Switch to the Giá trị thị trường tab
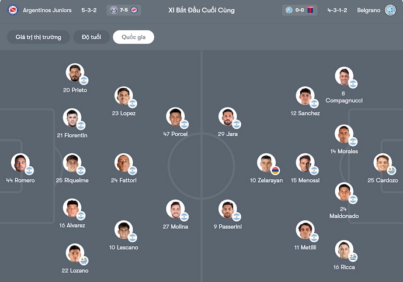The image size is (403, 282). pos(37,37)
